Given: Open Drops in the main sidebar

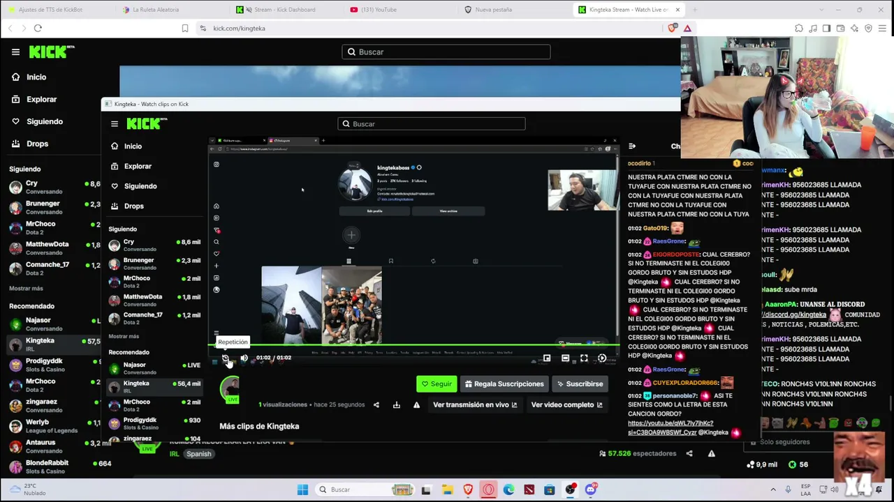Looking at the screenshot, I should (37, 144).
